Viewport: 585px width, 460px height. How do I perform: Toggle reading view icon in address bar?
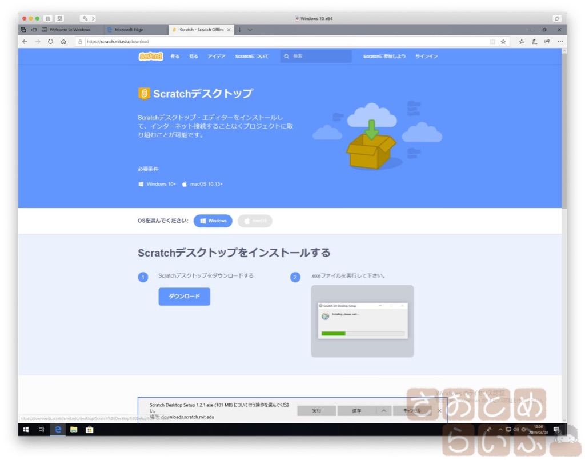point(492,41)
